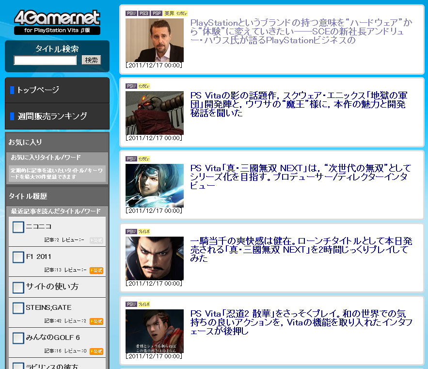Click the interview tag on 地獄の軍団 article
Image resolution: width=428 pixels, height=369 pixels.
[144, 86]
